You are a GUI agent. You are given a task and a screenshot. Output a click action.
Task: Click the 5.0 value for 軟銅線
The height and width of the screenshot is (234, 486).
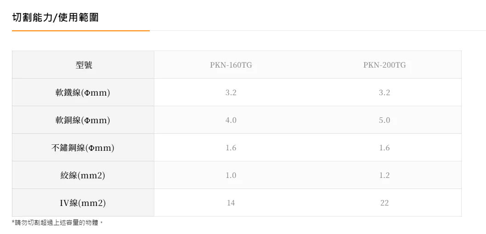click(x=384, y=120)
